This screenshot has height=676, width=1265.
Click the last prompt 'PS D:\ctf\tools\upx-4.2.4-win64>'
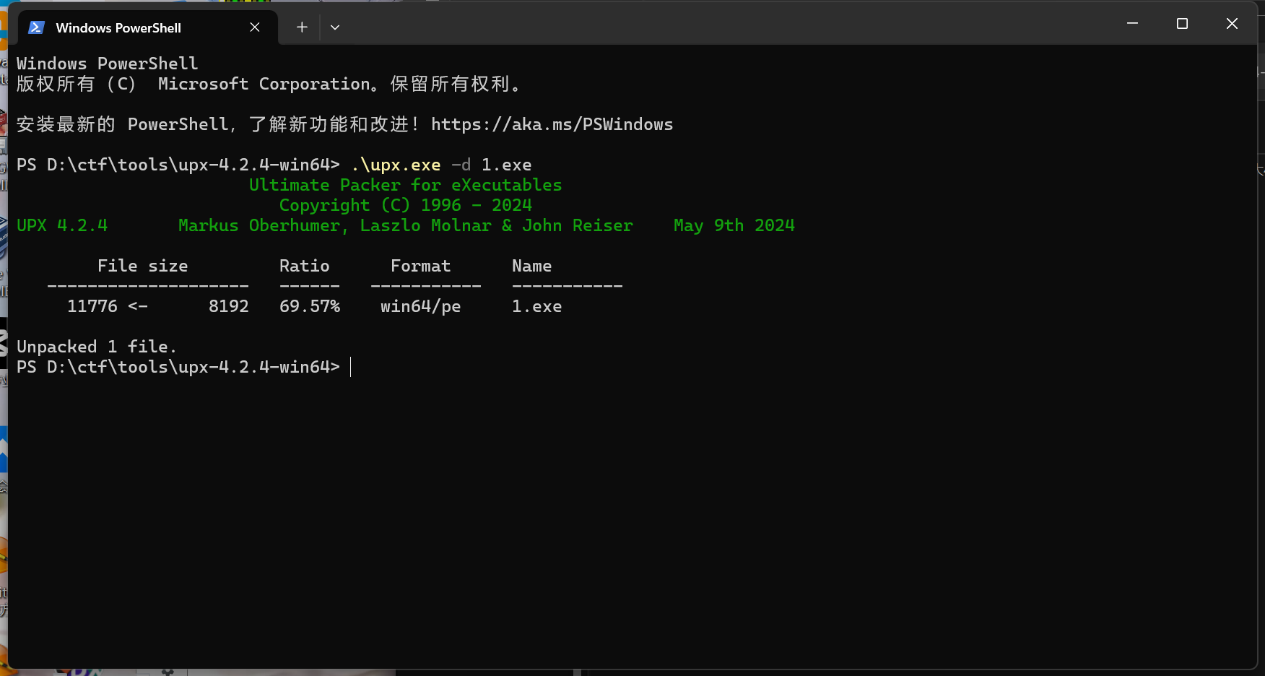(178, 367)
